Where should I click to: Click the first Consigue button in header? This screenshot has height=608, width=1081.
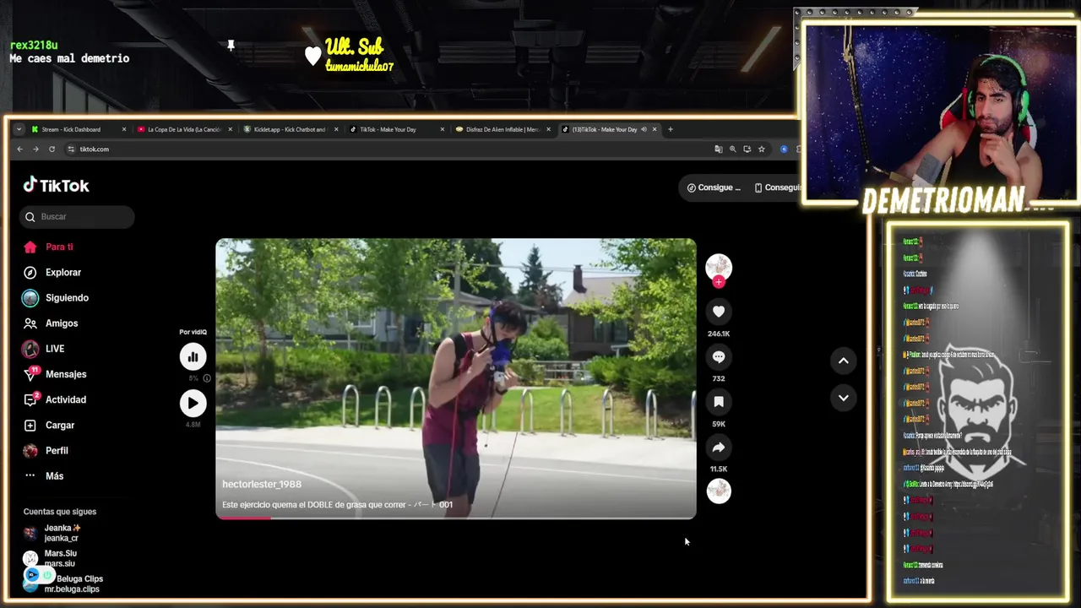click(x=714, y=187)
